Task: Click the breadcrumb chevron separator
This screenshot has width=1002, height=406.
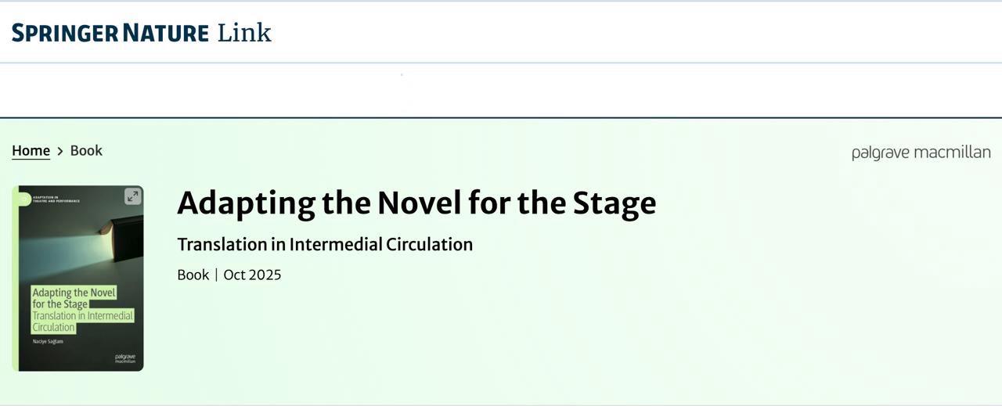Action: 60,151
